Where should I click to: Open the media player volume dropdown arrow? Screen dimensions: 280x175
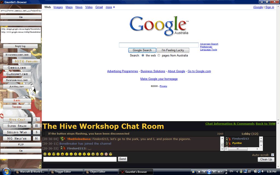(221, 172)
